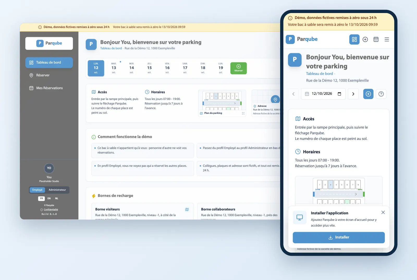Click Parqube logo in desktop sidebar
The width and height of the screenshot is (417, 280).
click(x=49, y=43)
